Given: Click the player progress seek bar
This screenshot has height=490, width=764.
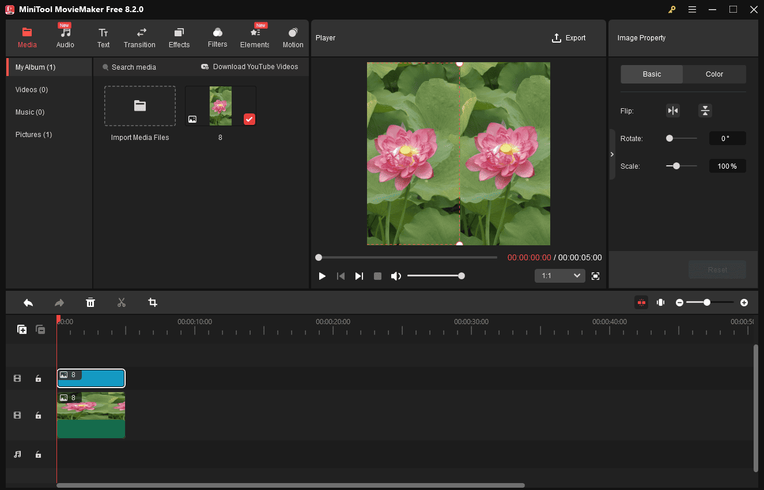Looking at the screenshot, I should pos(406,257).
